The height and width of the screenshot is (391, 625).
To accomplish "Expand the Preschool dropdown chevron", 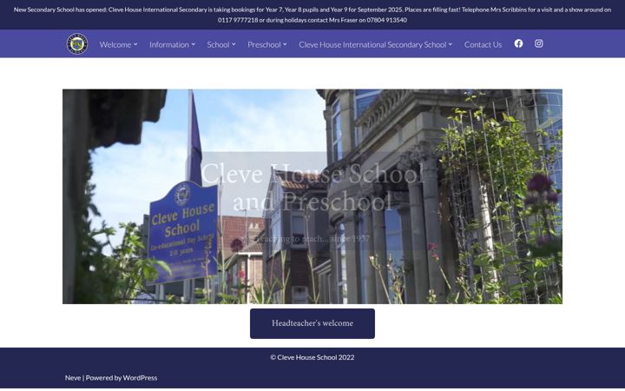I will [x=285, y=44].
